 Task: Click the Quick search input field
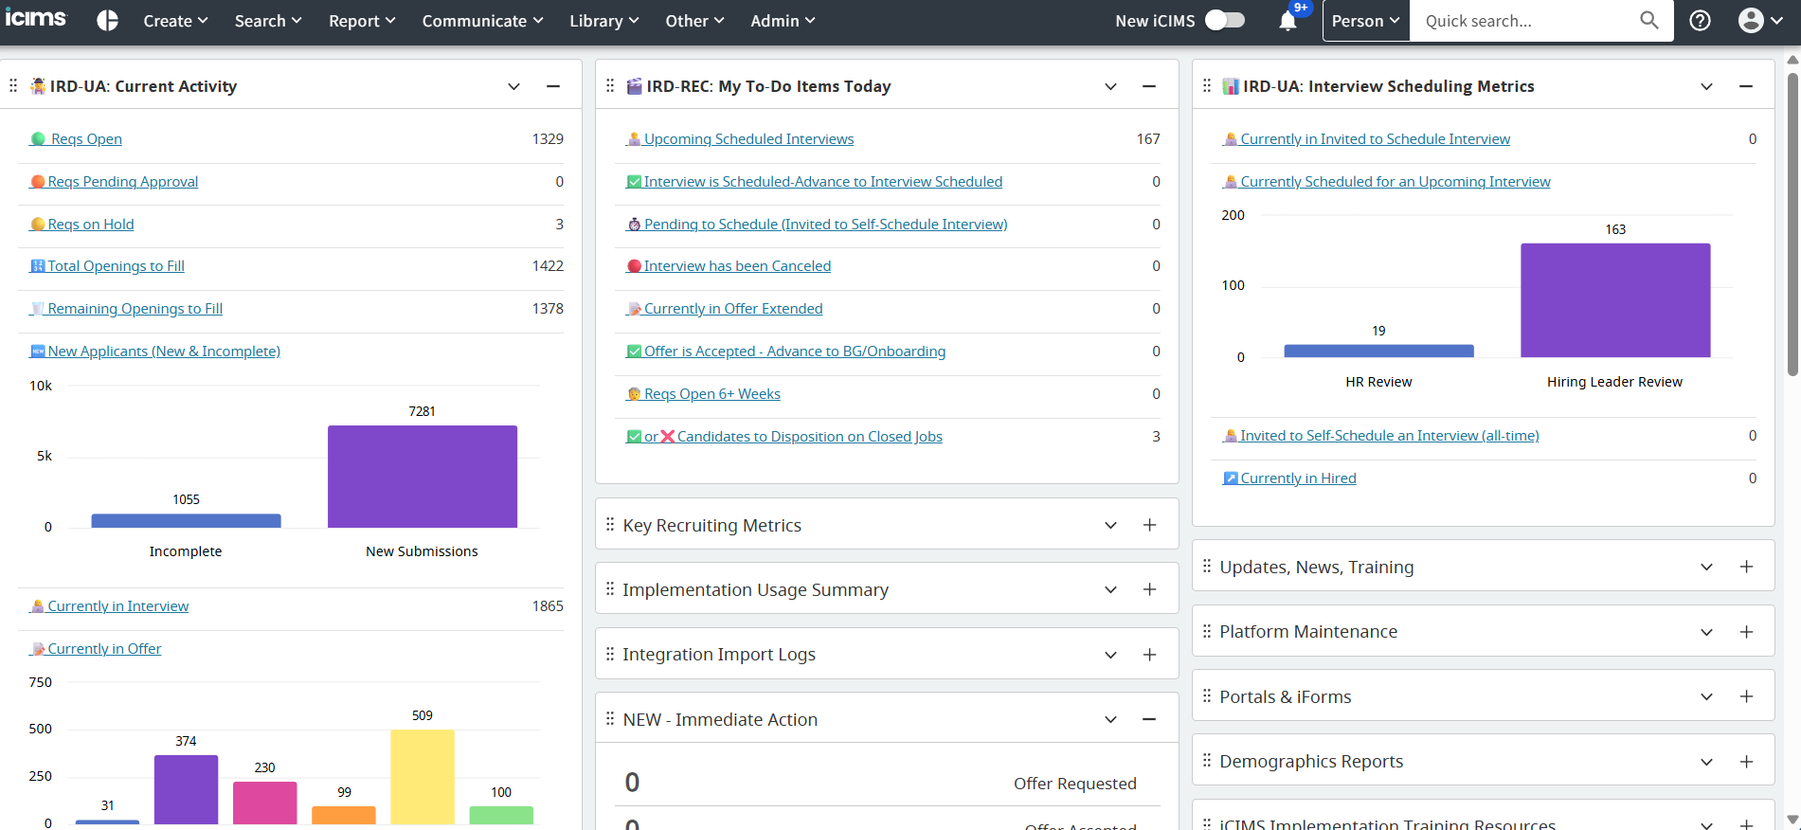[x=1525, y=21]
